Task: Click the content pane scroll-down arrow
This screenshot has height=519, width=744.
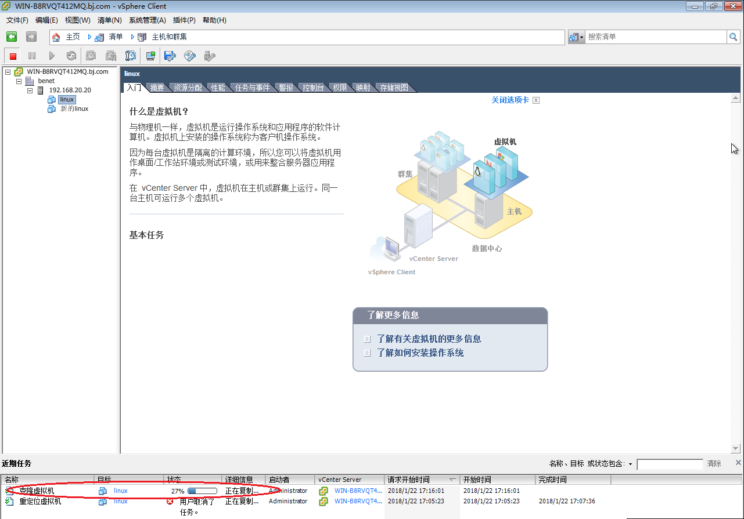Action: 736,448
